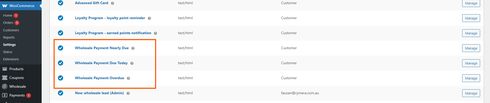Open Wholesale Payment Nearly Due email link
This screenshot has width=490, height=103.
click(x=102, y=48)
